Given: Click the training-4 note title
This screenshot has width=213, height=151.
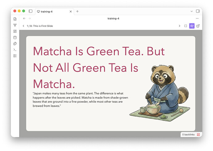Looking at the screenshot, I should pyautogui.click(x=113, y=18).
